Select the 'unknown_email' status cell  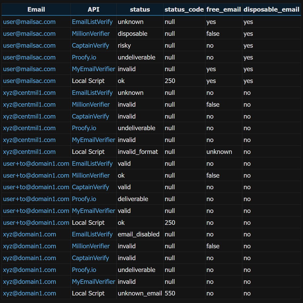click(140, 293)
